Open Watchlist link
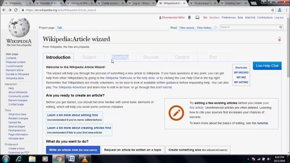290x163 pixels. (250, 18)
